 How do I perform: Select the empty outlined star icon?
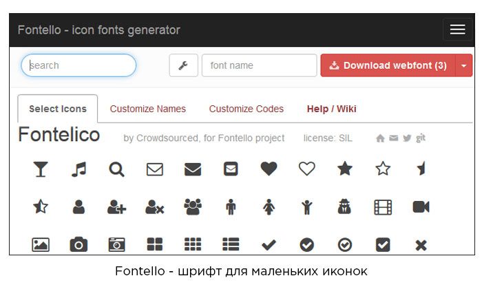pos(383,169)
